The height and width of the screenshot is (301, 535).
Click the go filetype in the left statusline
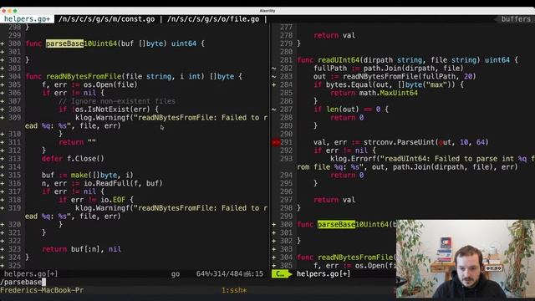[176, 273]
